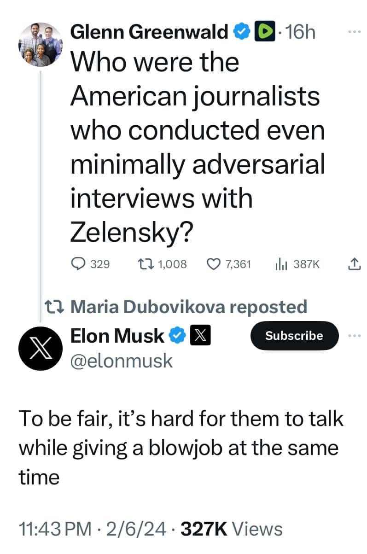View analytics for the 387K views post
367x554 pixels.
pyautogui.click(x=281, y=264)
